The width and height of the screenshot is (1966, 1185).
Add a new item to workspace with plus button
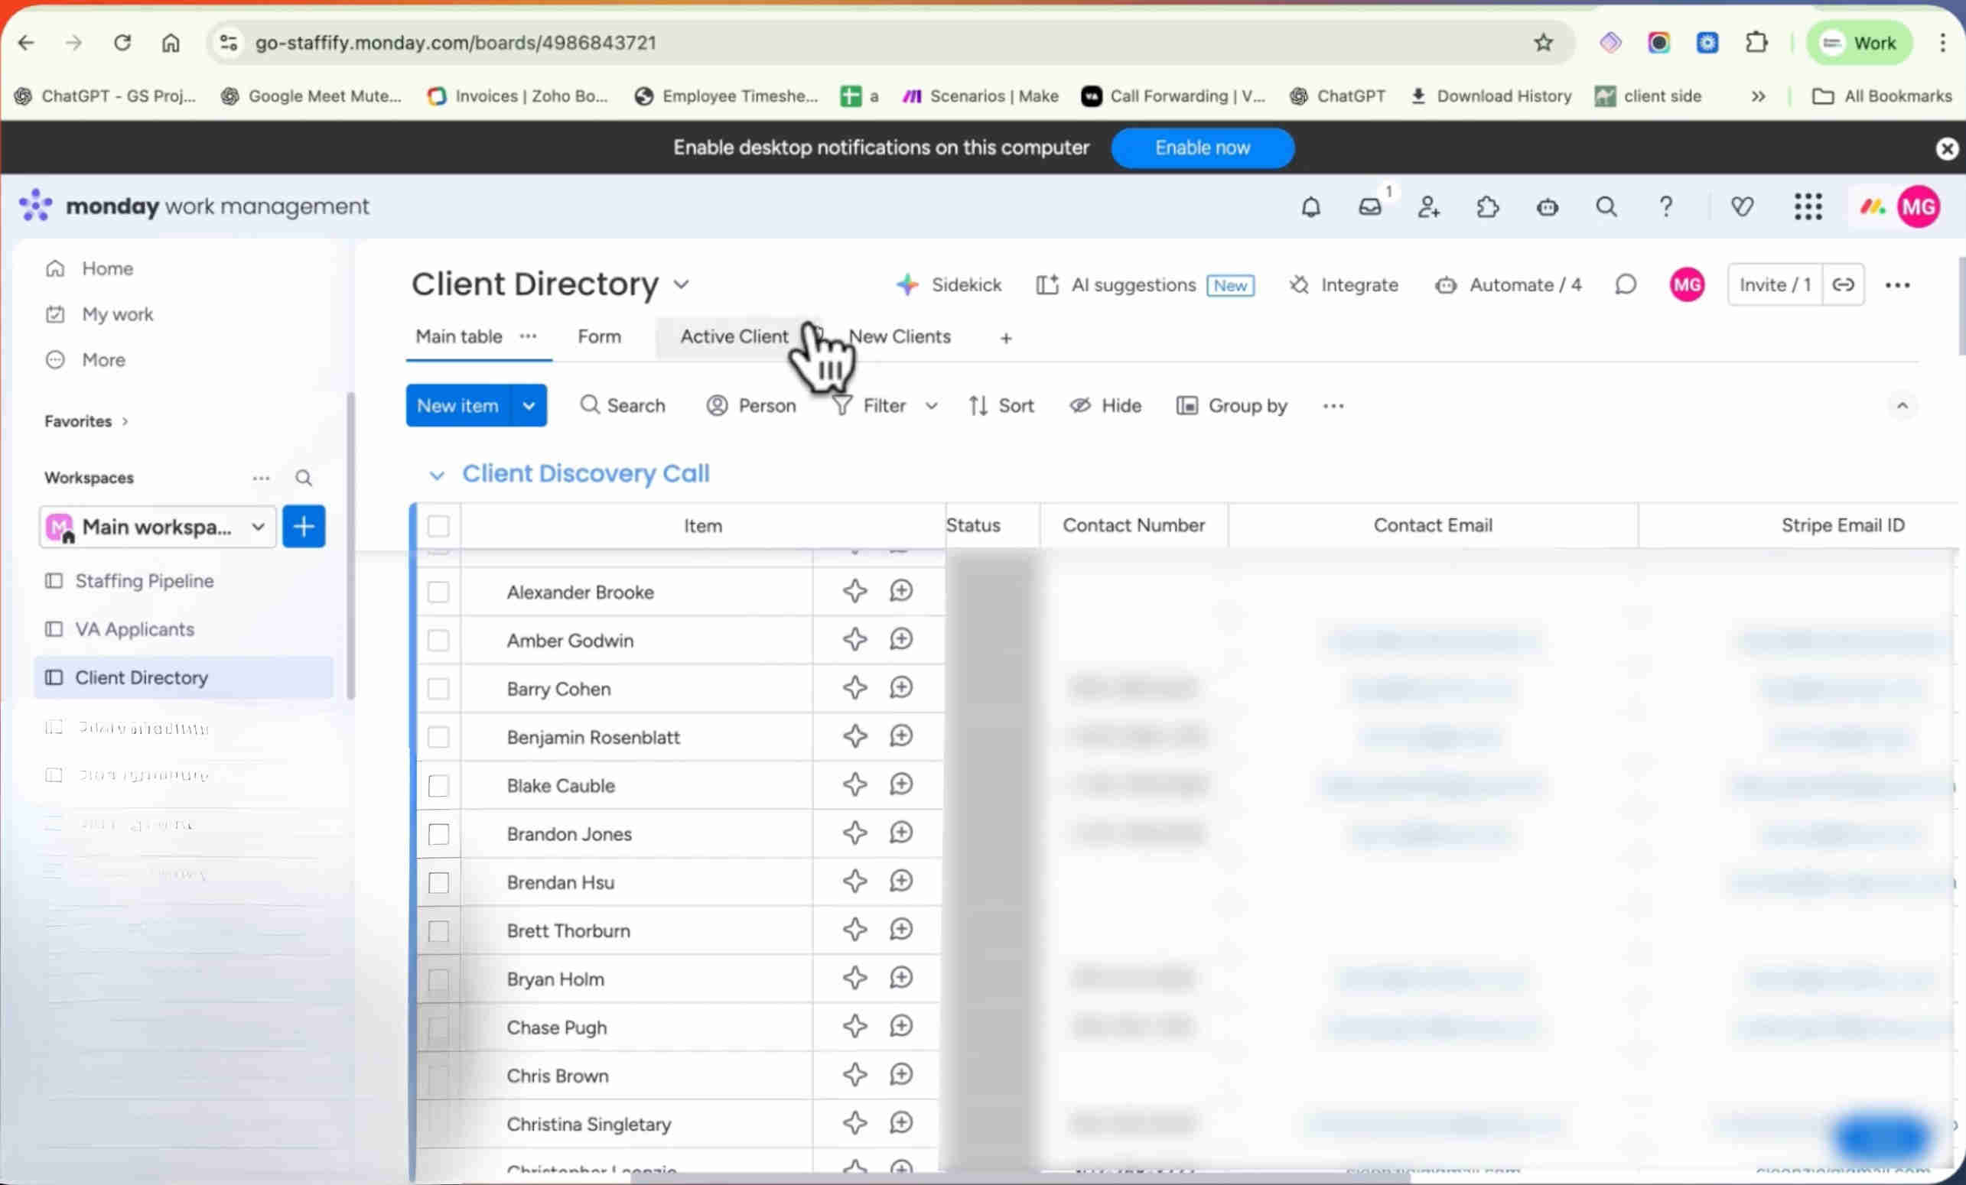tap(304, 526)
